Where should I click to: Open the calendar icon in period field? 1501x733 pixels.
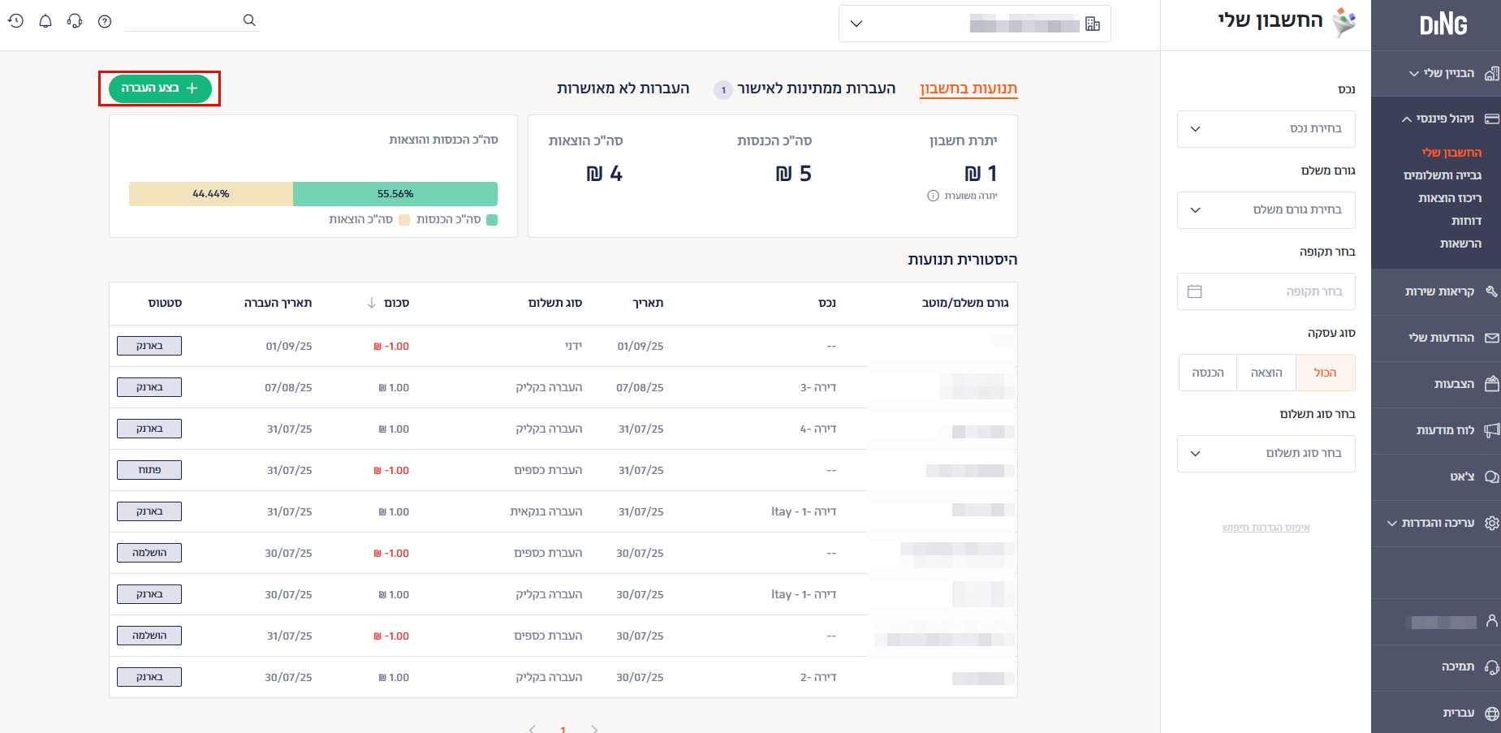coord(1194,291)
